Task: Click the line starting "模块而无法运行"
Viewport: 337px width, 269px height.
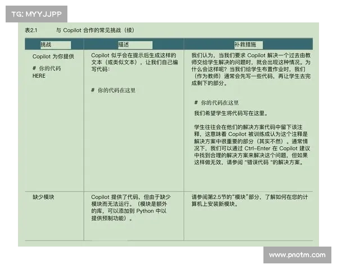Action: [129, 204]
